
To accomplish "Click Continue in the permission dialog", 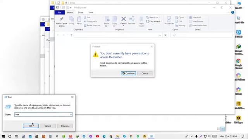I will (x=128, y=73).
